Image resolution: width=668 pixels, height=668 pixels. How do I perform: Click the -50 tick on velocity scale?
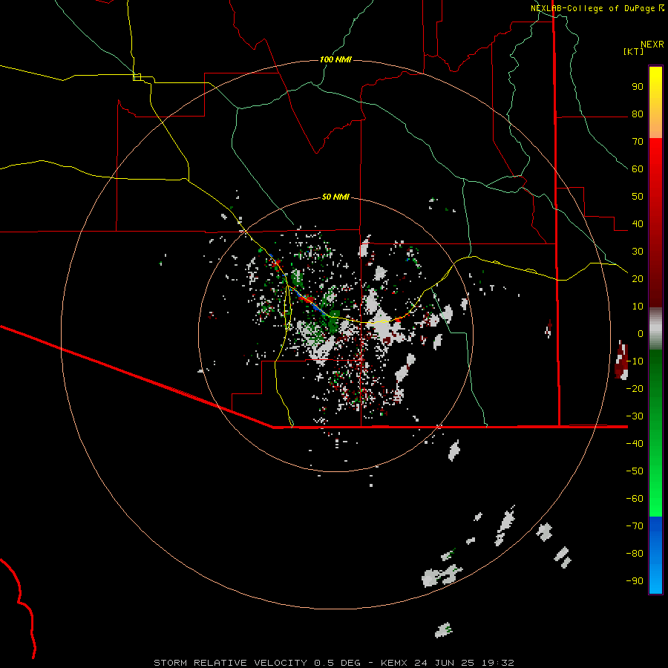tap(635, 471)
